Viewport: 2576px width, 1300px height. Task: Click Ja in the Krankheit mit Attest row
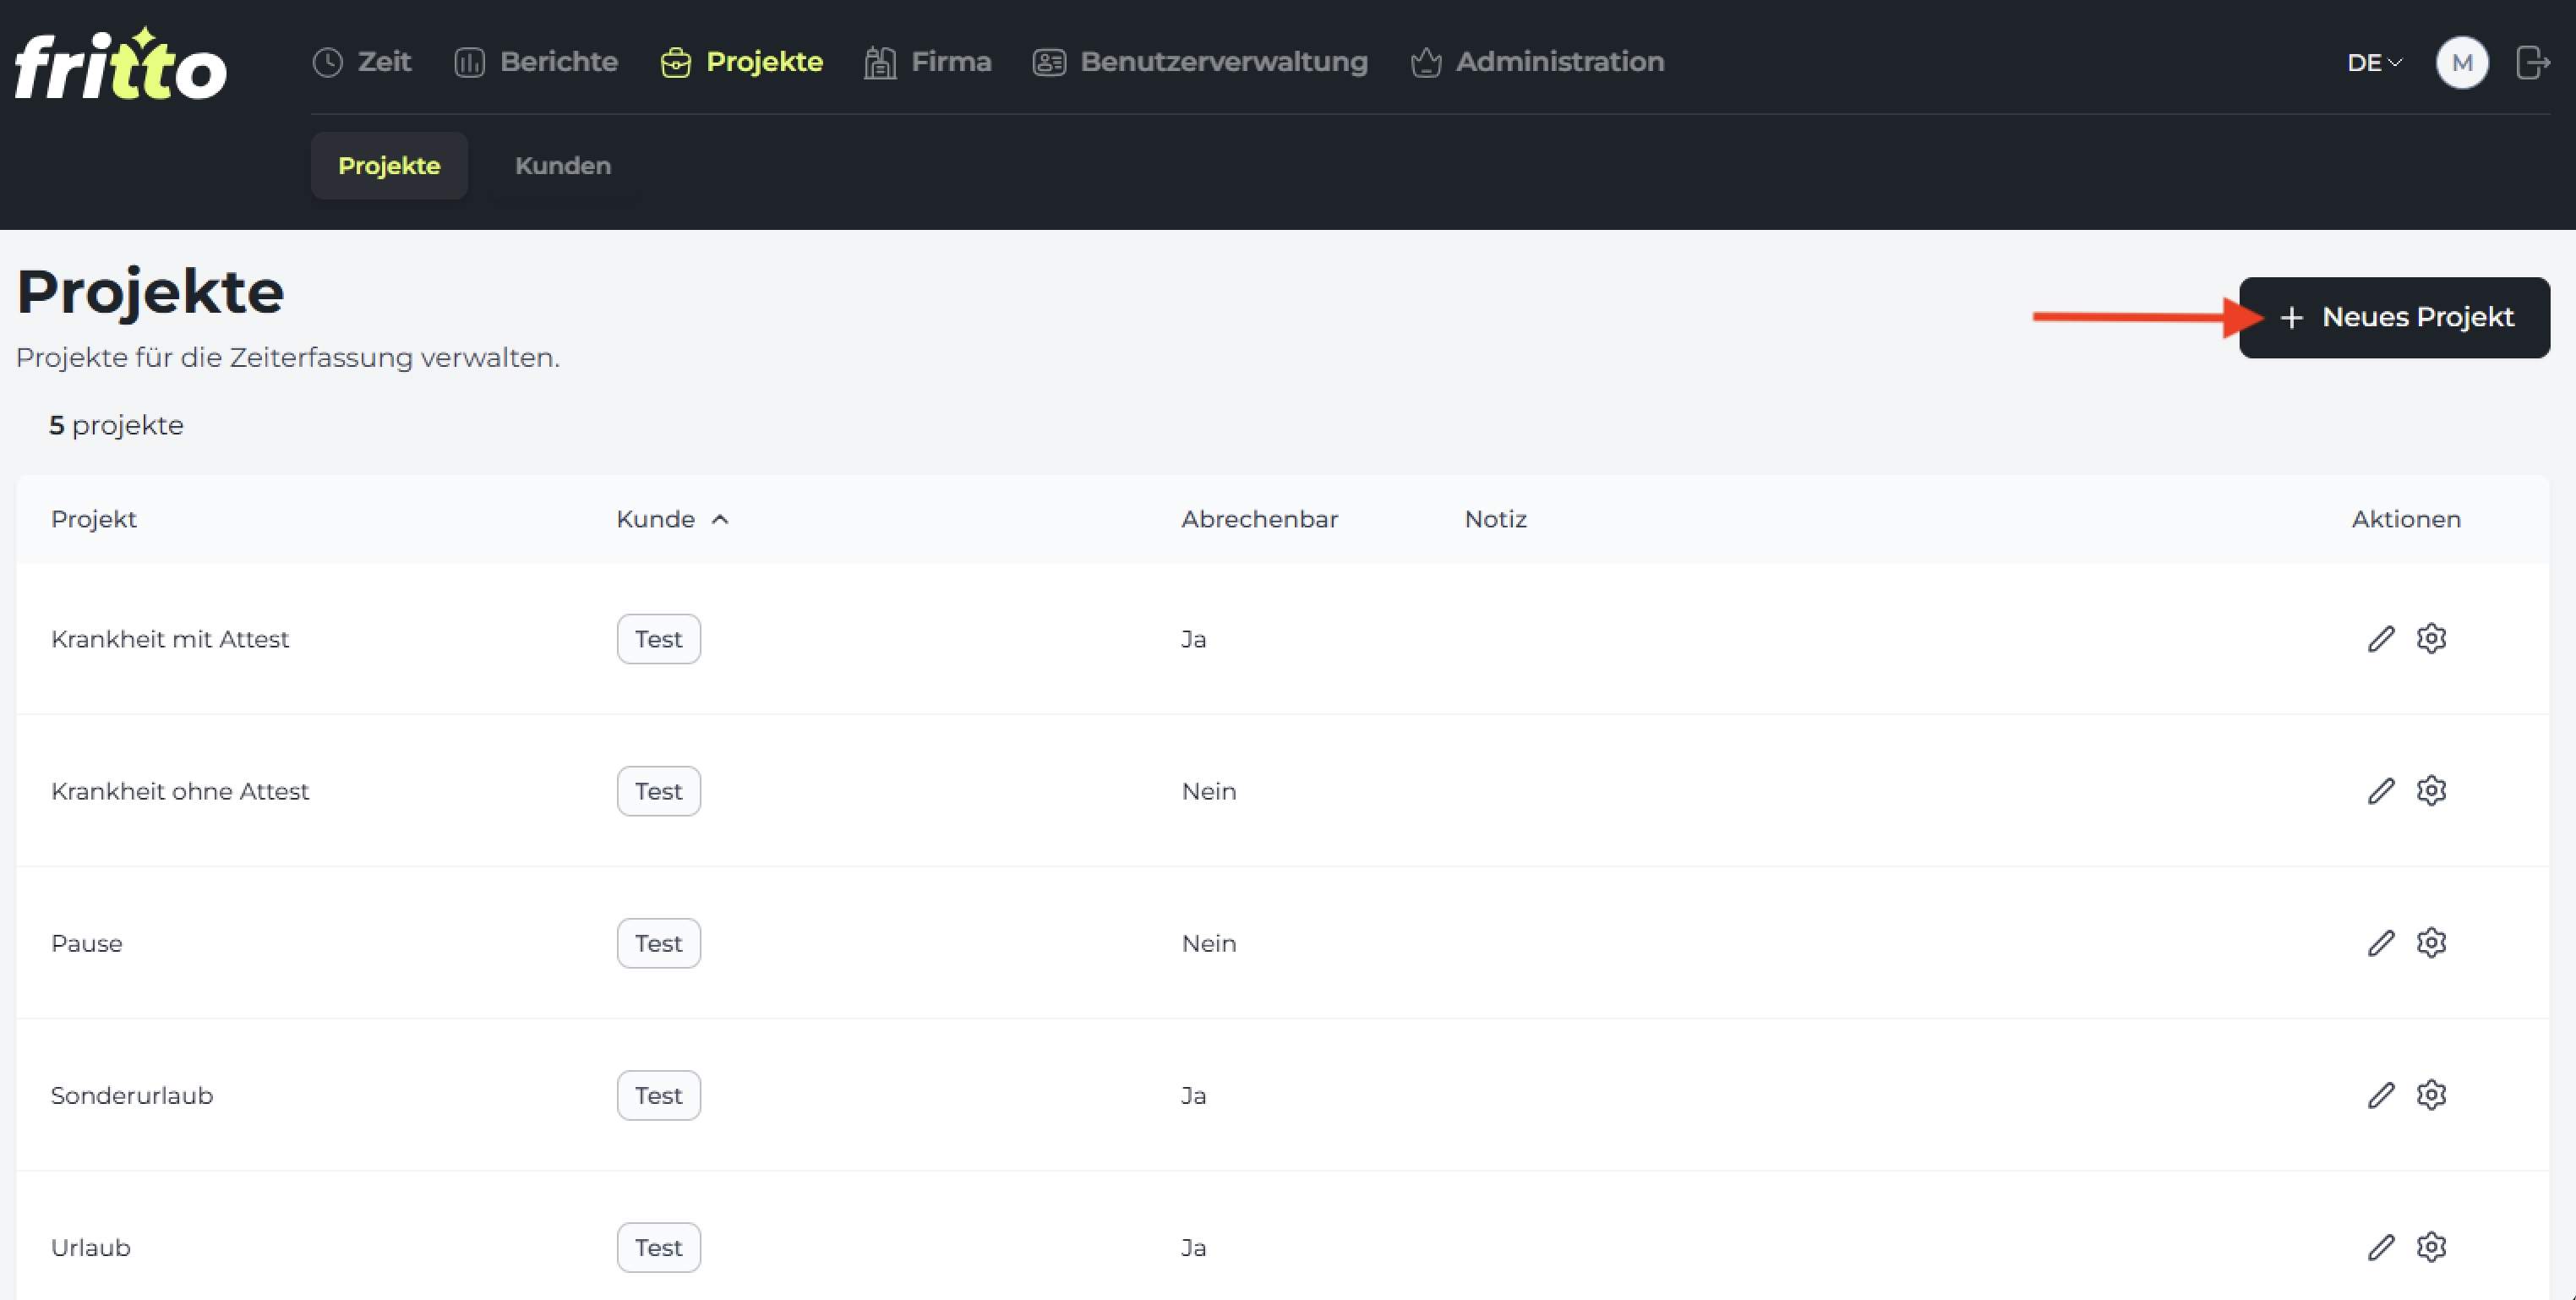tap(1194, 639)
